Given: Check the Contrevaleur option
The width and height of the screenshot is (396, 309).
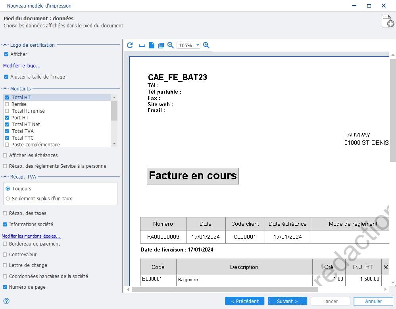Looking at the screenshot, I should pos(5,255).
